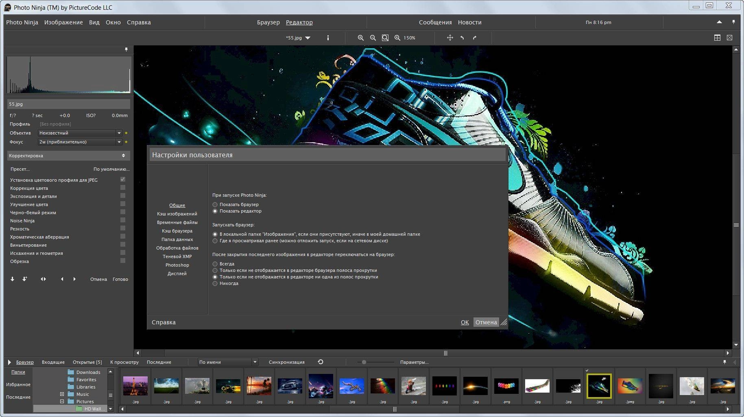The width and height of the screenshot is (744, 417).
Task: Set zoom using magnifier beside 150%
Action: coord(397,38)
